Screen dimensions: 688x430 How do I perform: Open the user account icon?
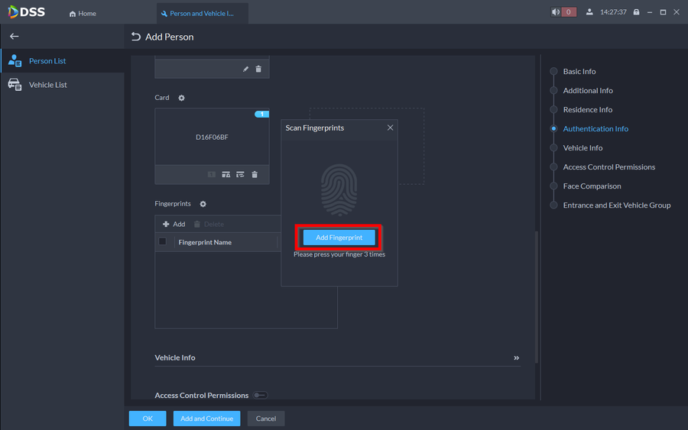[589, 11]
